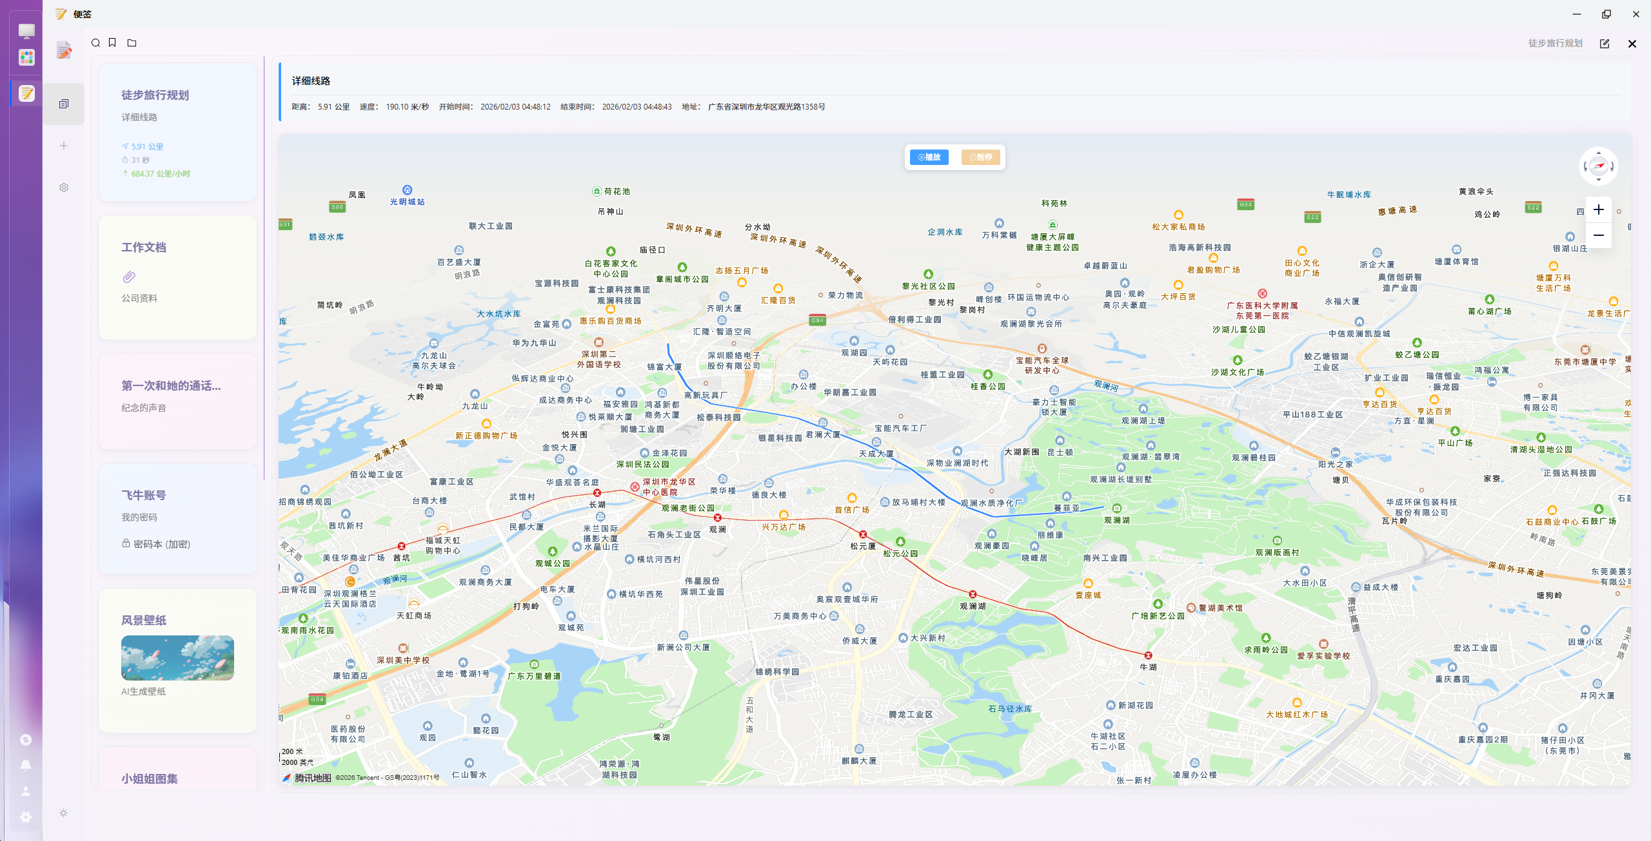Open the gear settings in notes sidebar
The image size is (1651, 841).
coord(64,188)
